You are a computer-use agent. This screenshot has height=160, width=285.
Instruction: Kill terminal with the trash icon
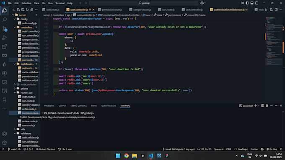(267, 106)
